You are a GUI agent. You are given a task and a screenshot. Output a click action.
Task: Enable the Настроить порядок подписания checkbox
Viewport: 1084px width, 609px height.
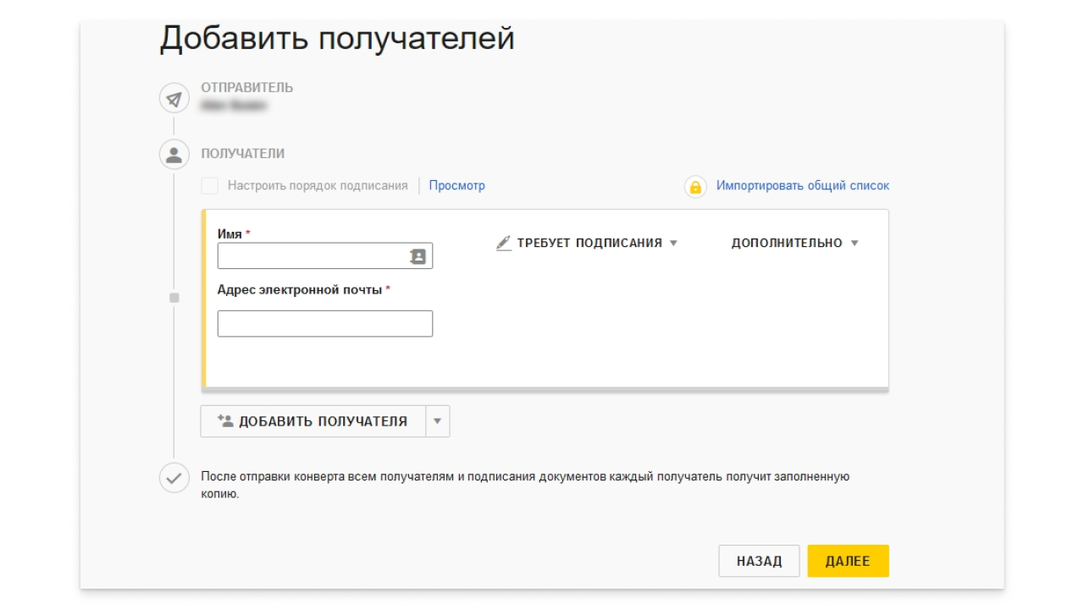pyautogui.click(x=209, y=185)
